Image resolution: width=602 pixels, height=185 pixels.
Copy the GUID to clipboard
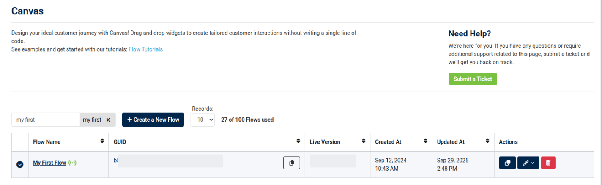coord(291,163)
